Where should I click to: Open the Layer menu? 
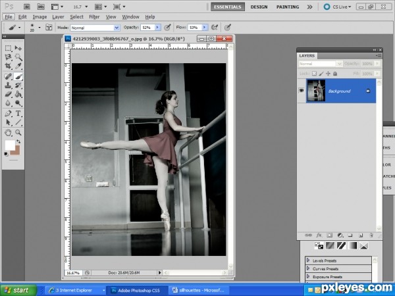tap(58, 17)
